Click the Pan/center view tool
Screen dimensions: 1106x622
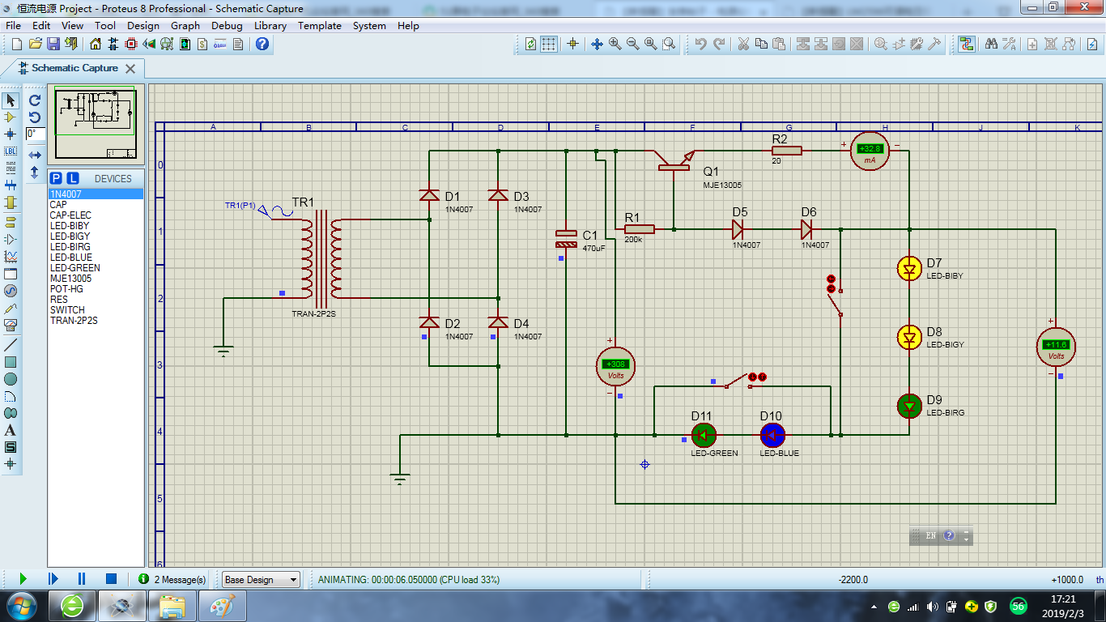tap(597, 44)
